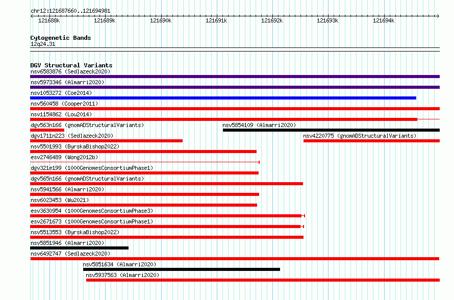The height and width of the screenshot is (300, 454).
Task: Click nsv5937563 (Almarri2020) label
Action: tap(122, 275)
